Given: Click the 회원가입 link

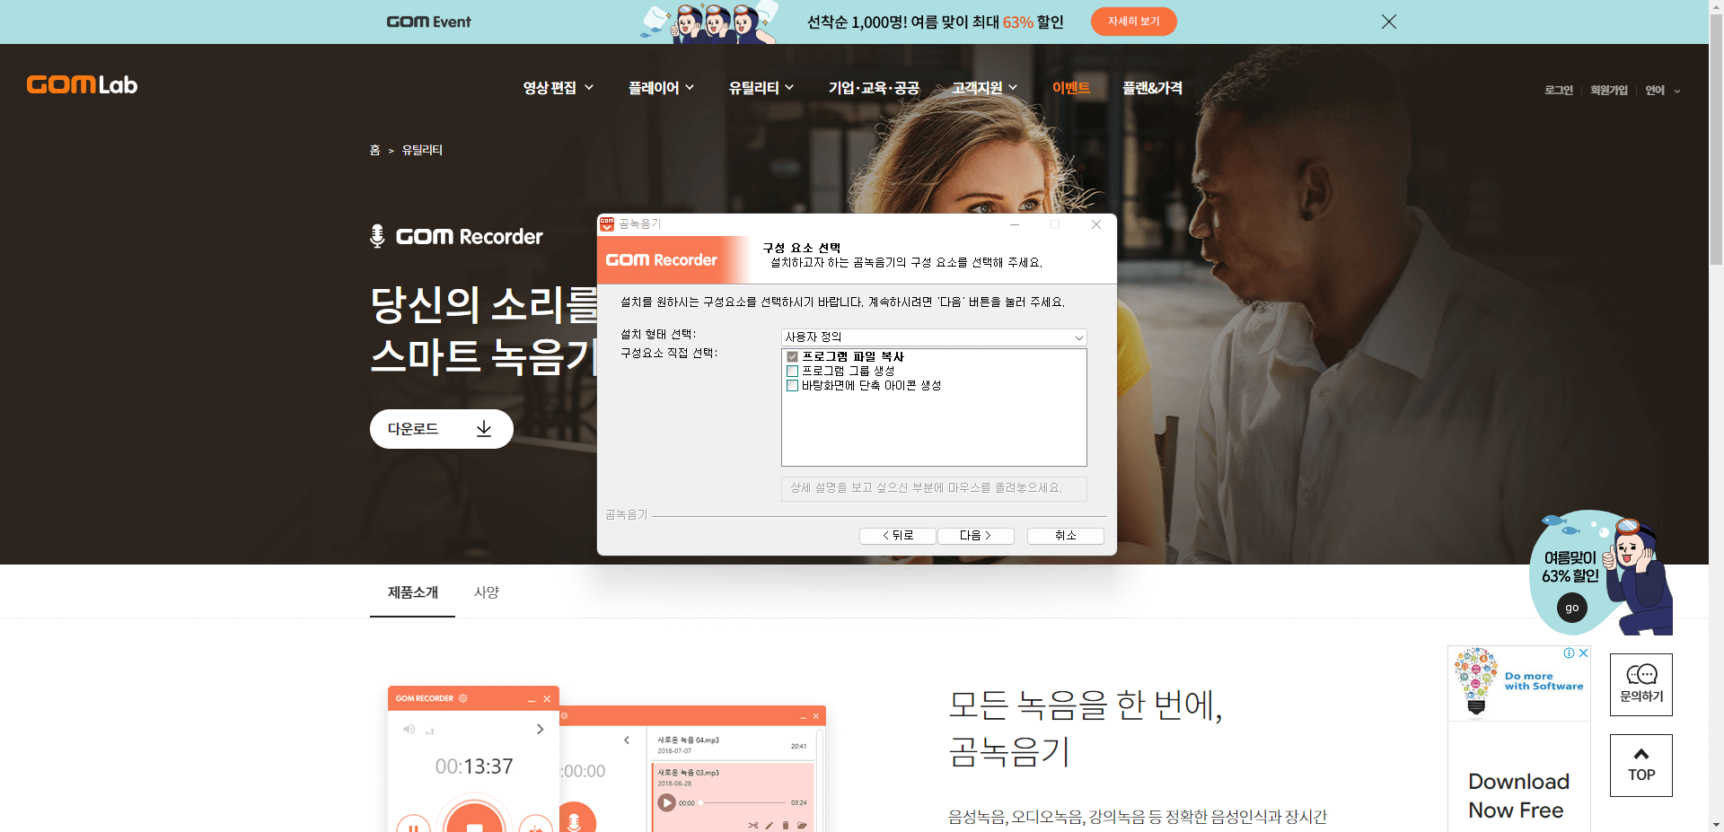Looking at the screenshot, I should click(1609, 90).
